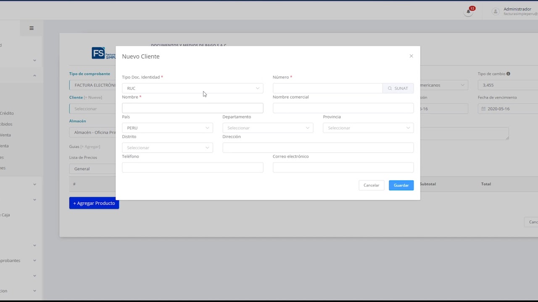Click the Tipo de cambio info icon
The height and width of the screenshot is (302, 538).
click(x=508, y=74)
